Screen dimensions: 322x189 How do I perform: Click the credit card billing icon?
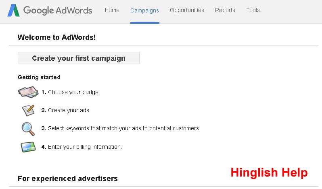point(28,147)
